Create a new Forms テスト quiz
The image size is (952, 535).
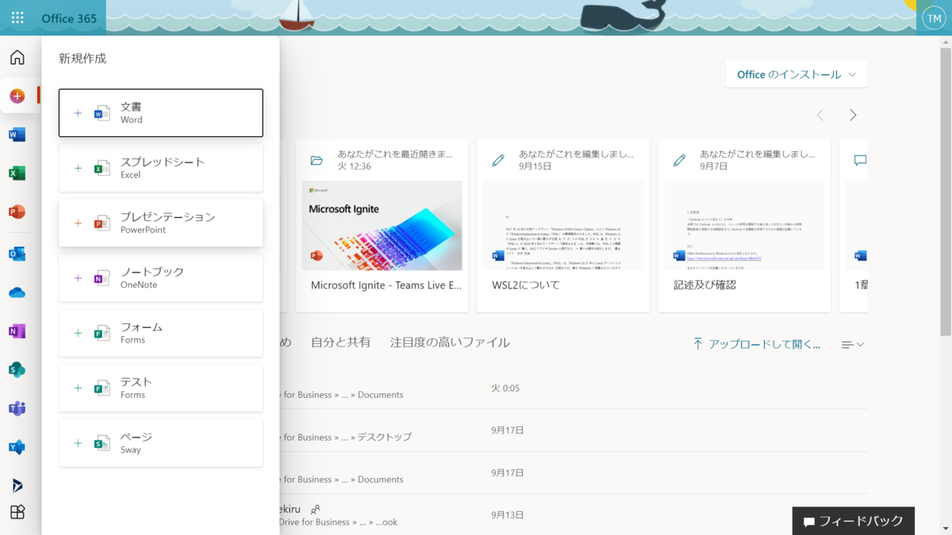click(160, 388)
